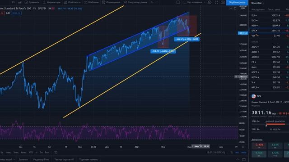Viewport: 289px width, 162px height.
Task: Click the -178.17 (-4.46%) measurement label
Action: (163, 51)
